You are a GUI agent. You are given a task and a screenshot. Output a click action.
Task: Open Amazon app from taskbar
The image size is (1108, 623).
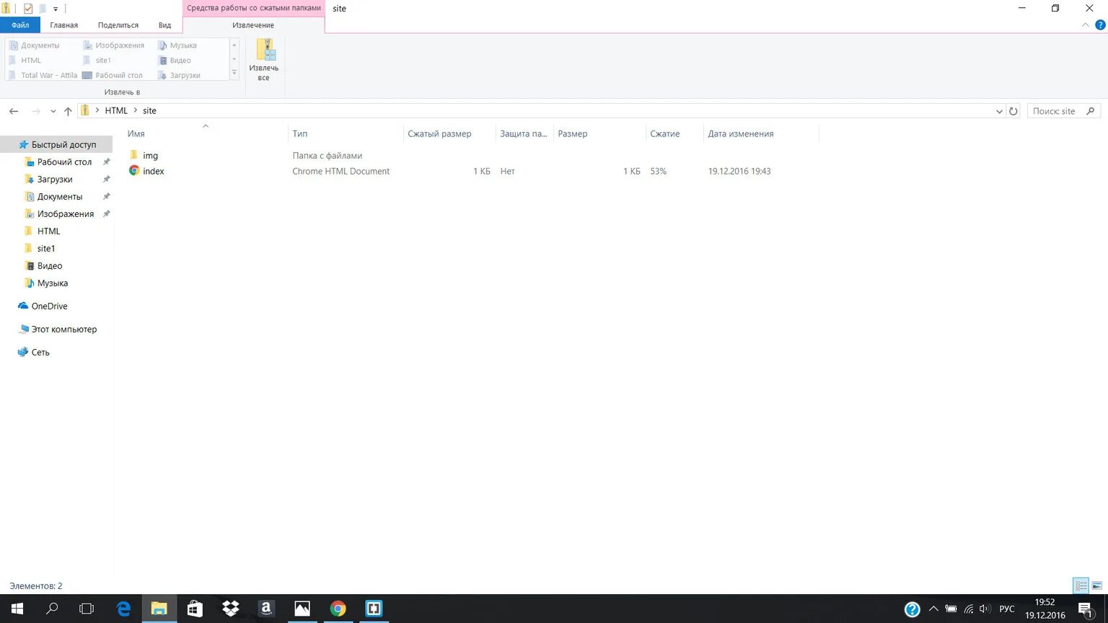266,609
